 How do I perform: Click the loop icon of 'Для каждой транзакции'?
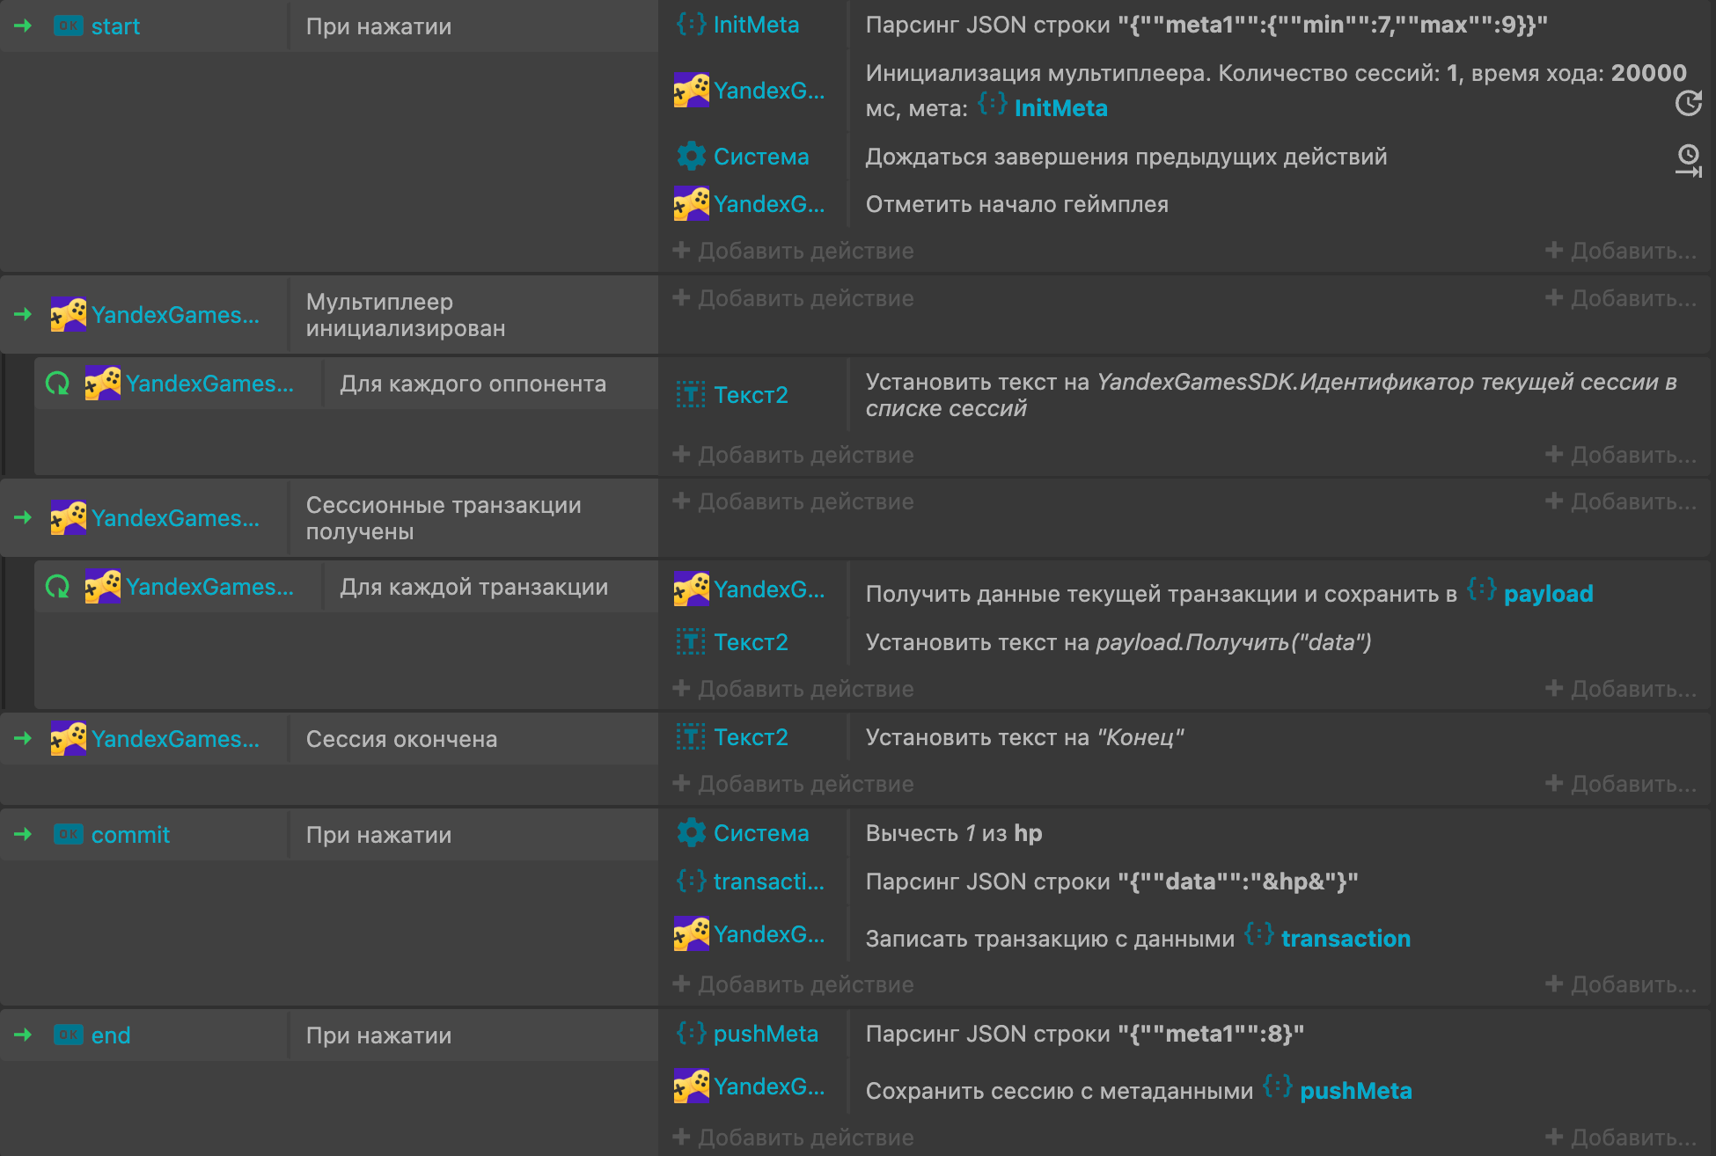click(x=57, y=587)
